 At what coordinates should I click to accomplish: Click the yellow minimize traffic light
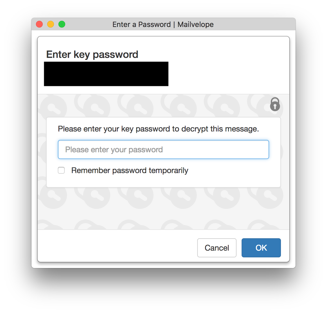(x=51, y=24)
